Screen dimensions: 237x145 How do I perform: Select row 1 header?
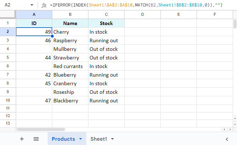[x=8, y=23]
